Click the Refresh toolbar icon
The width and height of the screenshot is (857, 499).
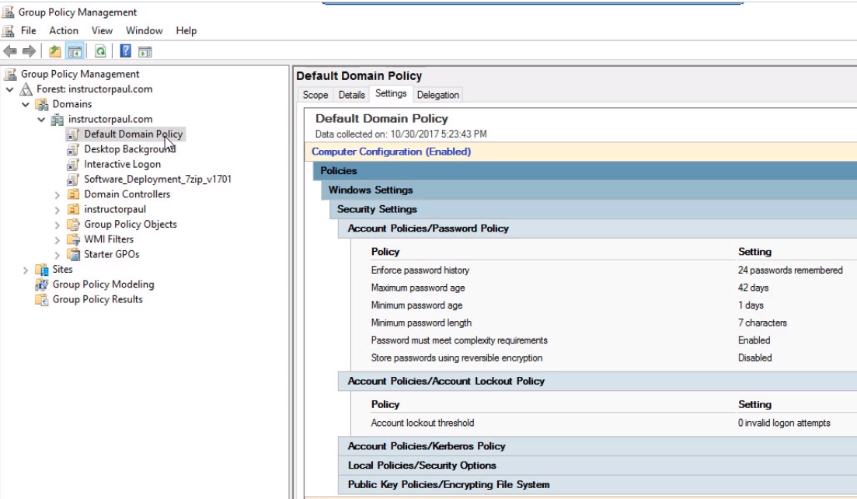(100, 51)
